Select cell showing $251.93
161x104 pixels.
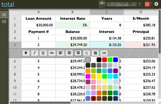tap(141, 45)
